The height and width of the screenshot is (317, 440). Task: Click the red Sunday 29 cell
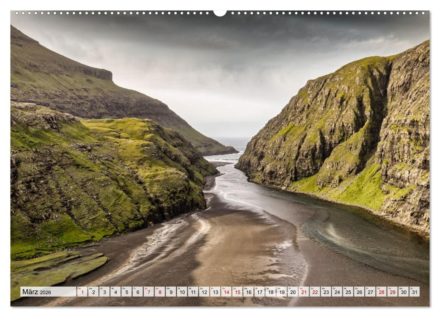(x=392, y=292)
